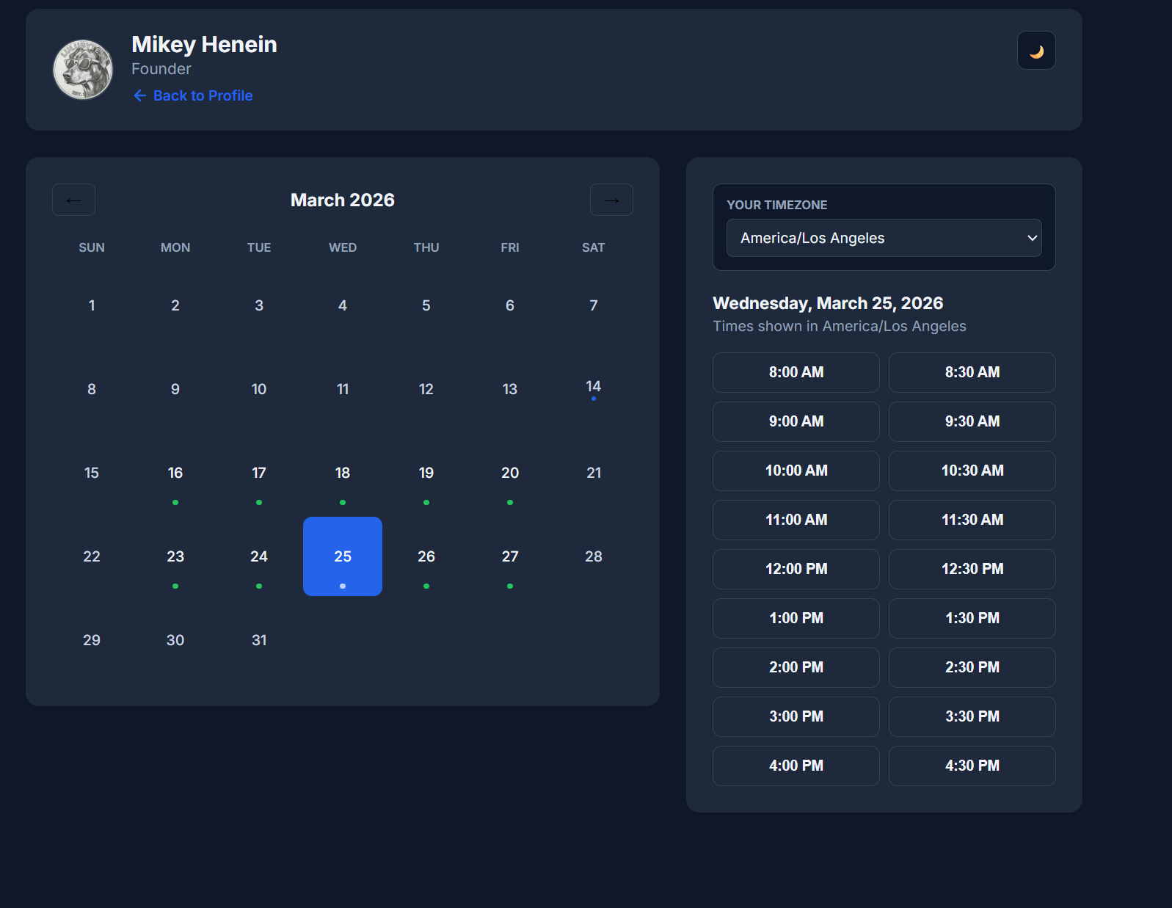Image resolution: width=1172 pixels, height=908 pixels.
Task: Click the 1:00 PM time slot
Action: (x=796, y=618)
